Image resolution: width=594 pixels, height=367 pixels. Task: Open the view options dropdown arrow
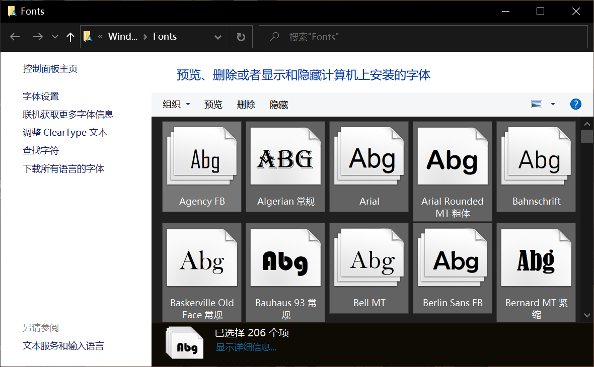tap(553, 104)
